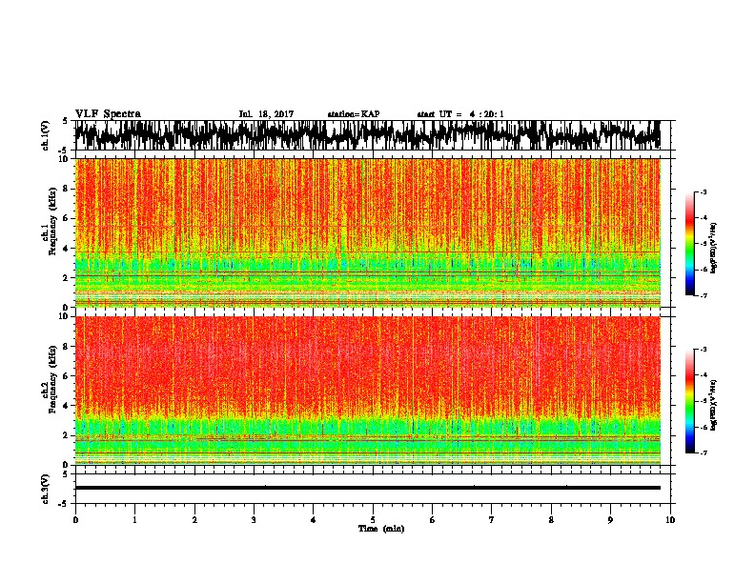Click time axis tick label "10"
The height and width of the screenshot is (583, 755).
(x=670, y=520)
